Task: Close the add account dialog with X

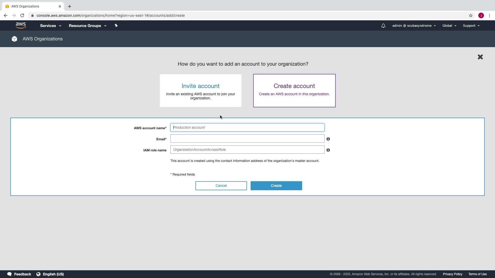Action: [x=480, y=57]
